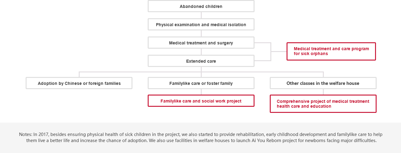Click connector below Familylike care or foster family
The image size is (401, 153).
click(201, 92)
